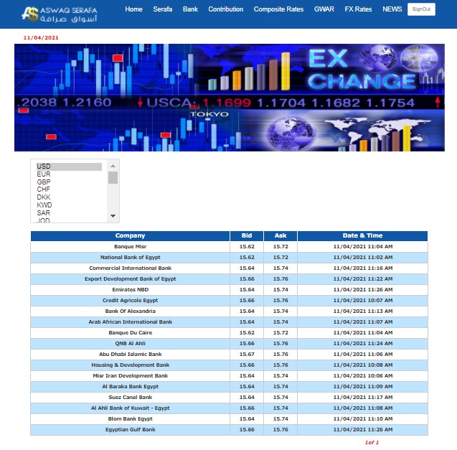
Task: Click Blom Bank Egypt name
Action: click(x=131, y=419)
